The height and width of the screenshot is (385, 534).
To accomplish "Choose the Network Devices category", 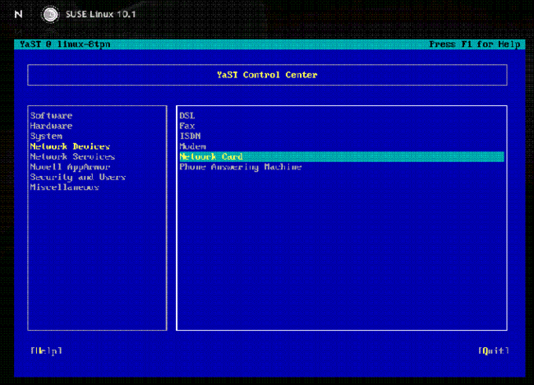I will 70,146.
